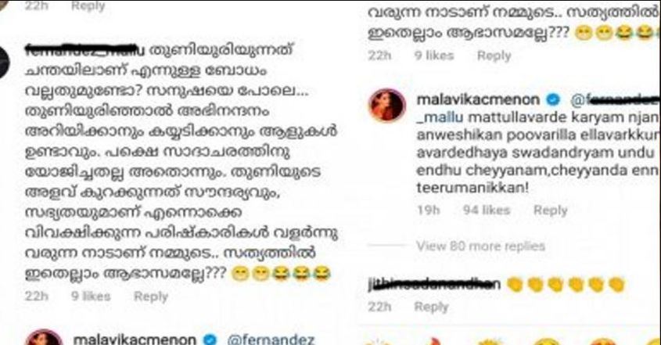Click the verified badge next to malavikacmenon on the right
661x345 pixels.
click(x=554, y=99)
